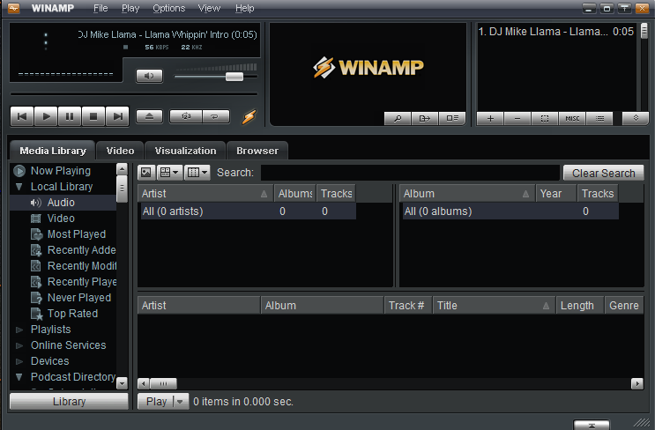Toggle album art view icon
Viewport: 655px width, 430px height.
146,172
